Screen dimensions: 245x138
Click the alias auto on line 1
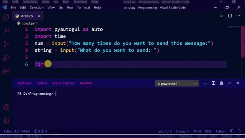97,29
